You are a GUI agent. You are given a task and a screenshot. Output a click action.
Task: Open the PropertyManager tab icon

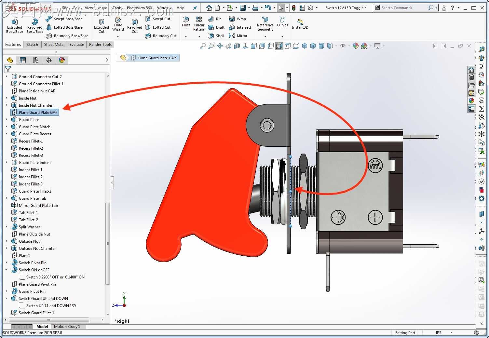[x=23, y=60]
